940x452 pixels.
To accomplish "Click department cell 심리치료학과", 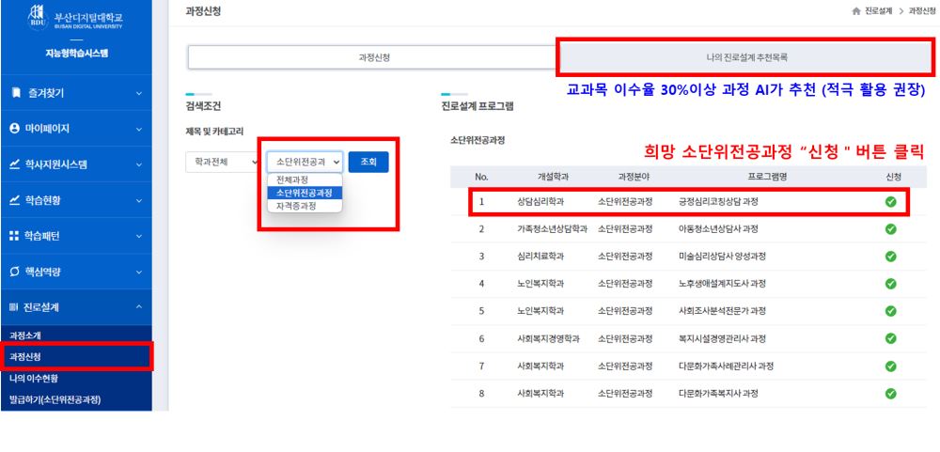I will 540,257.
